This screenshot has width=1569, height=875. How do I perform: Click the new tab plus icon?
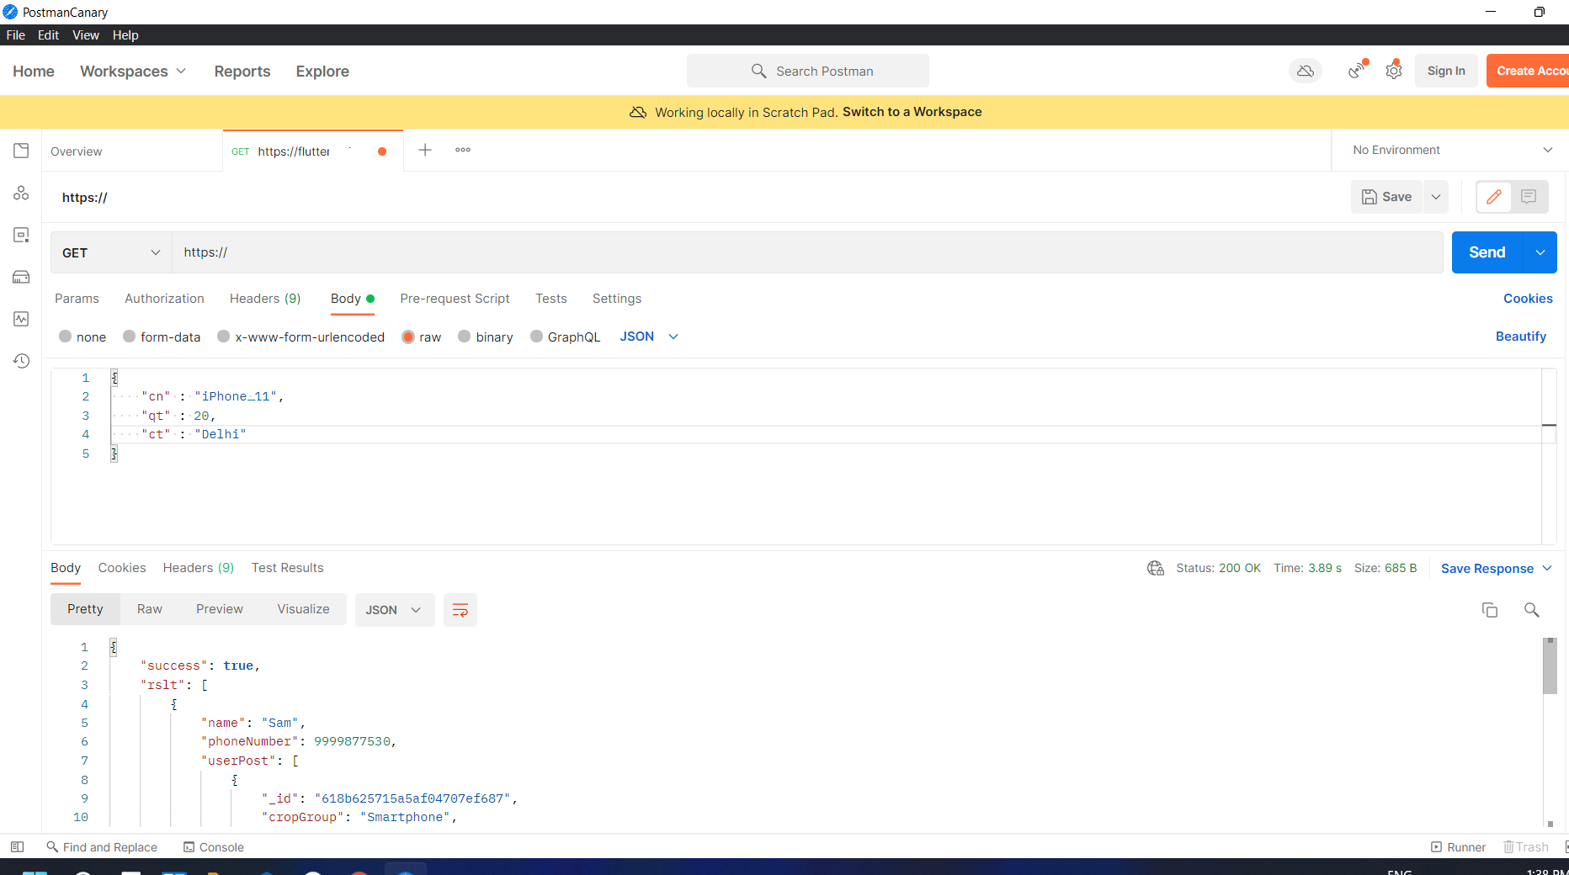pyautogui.click(x=425, y=150)
